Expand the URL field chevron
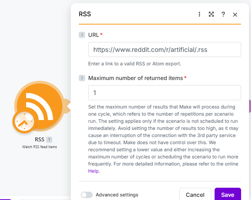 pos(82,35)
